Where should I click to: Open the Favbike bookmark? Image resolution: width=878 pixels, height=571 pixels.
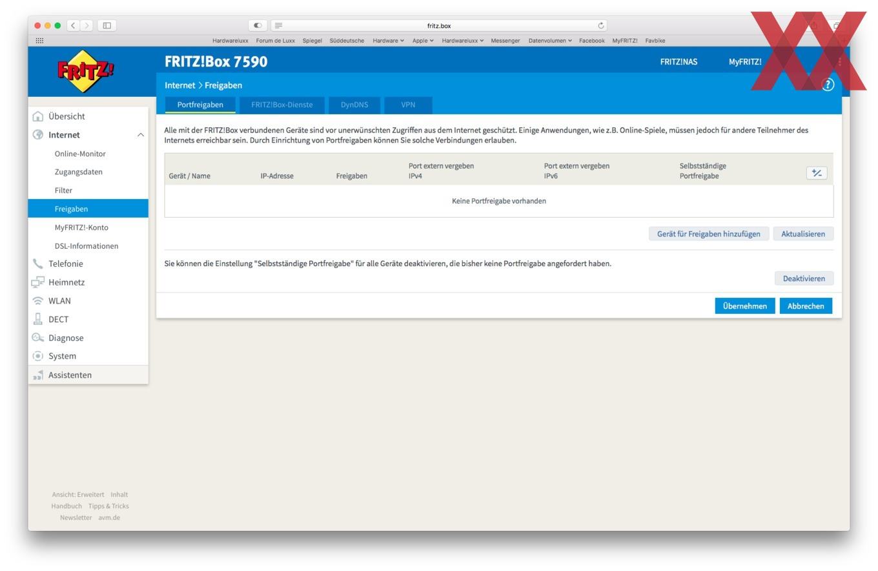tap(655, 41)
